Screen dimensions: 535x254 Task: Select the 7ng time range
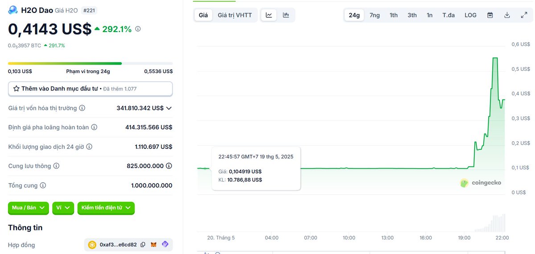point(374,15)
